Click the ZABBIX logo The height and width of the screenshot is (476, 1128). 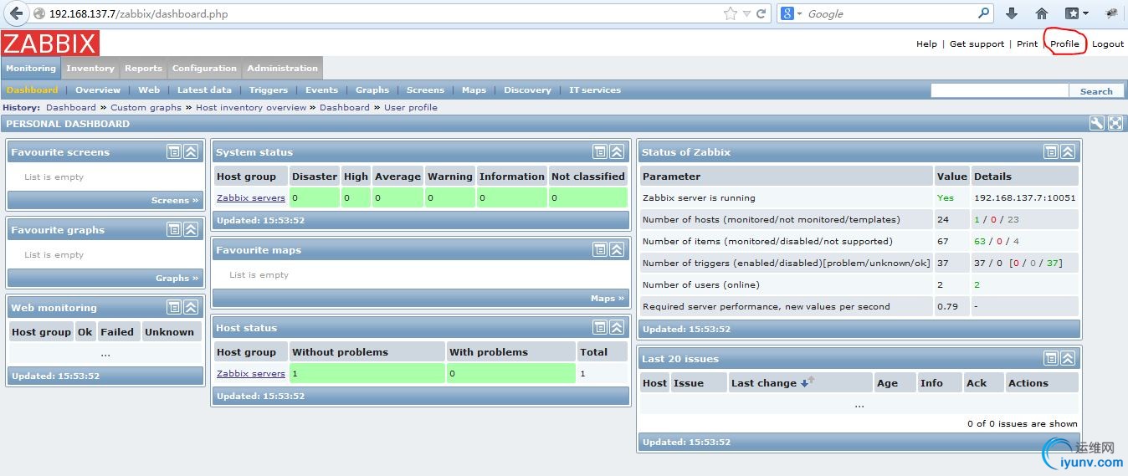50,44
